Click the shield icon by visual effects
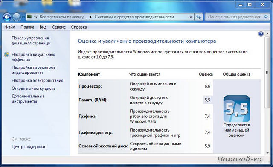Screen dimensions: 273x167 tap(7, 54)
